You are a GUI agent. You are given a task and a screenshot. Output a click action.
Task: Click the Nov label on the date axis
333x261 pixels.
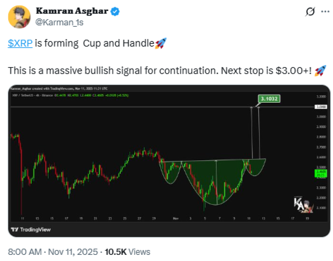click(x=176, y=219)
